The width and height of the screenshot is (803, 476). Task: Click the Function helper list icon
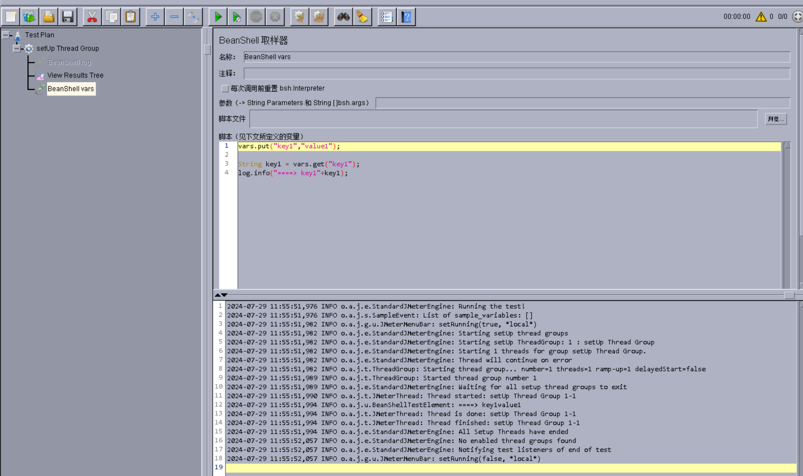coord(387,17)
